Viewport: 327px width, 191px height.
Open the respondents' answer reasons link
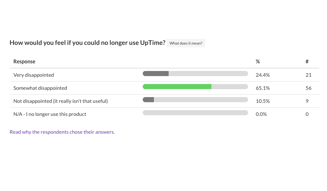(62, 132)
